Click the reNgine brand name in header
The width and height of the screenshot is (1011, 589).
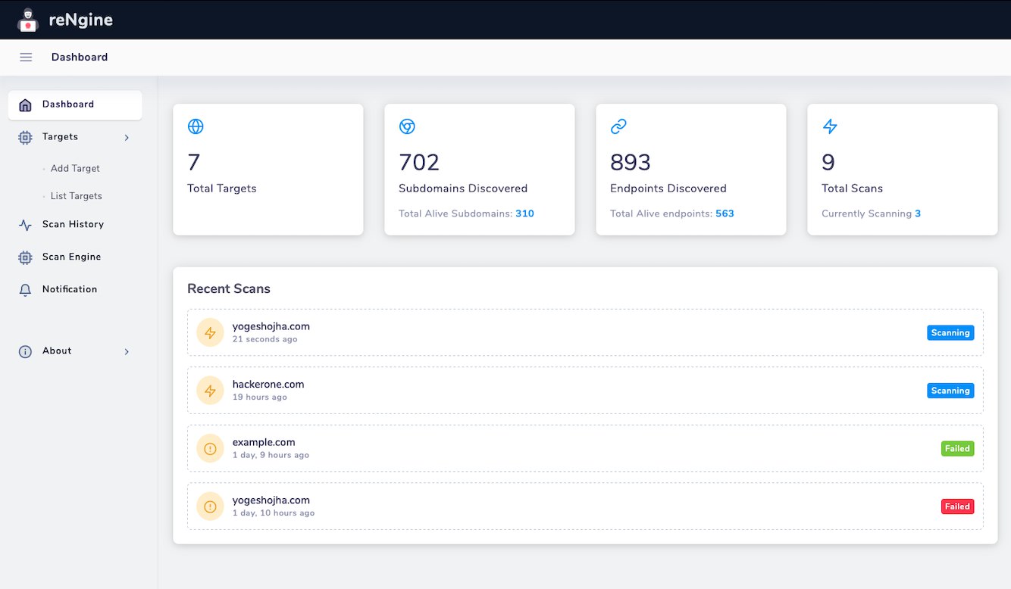[81, 20]
